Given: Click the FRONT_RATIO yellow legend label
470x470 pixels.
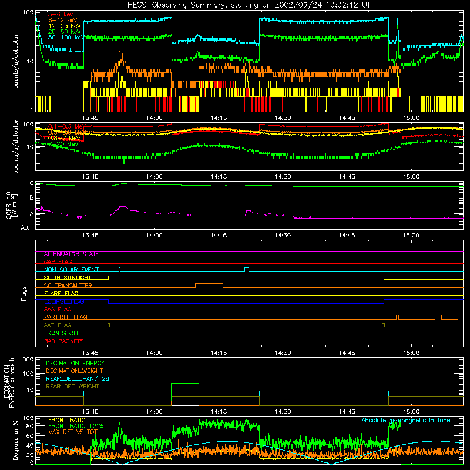Looking at the screenshot, I should [x=67, y=420].
